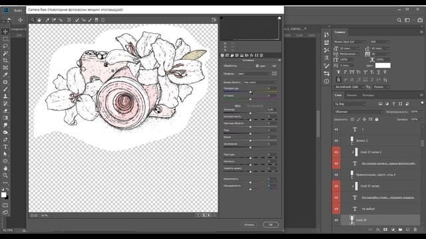Open the font family dropdown in Character panel
This screenshot has height=239, width=426.
pyautogui.click(x=350, y=42)
